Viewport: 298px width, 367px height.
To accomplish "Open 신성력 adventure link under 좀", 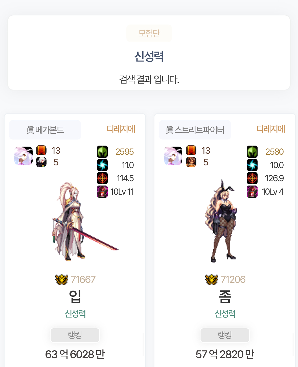I will [x=225, y=314].
